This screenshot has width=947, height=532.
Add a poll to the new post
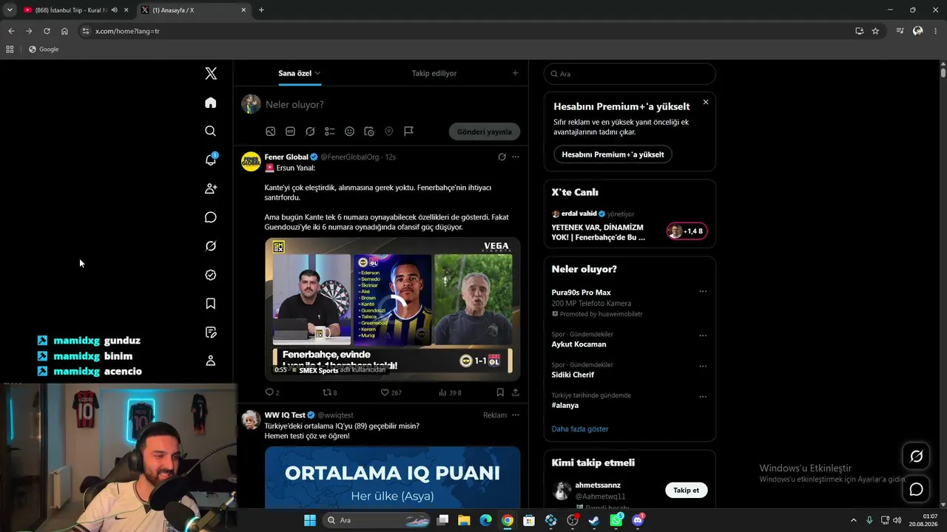pos(330,132)
